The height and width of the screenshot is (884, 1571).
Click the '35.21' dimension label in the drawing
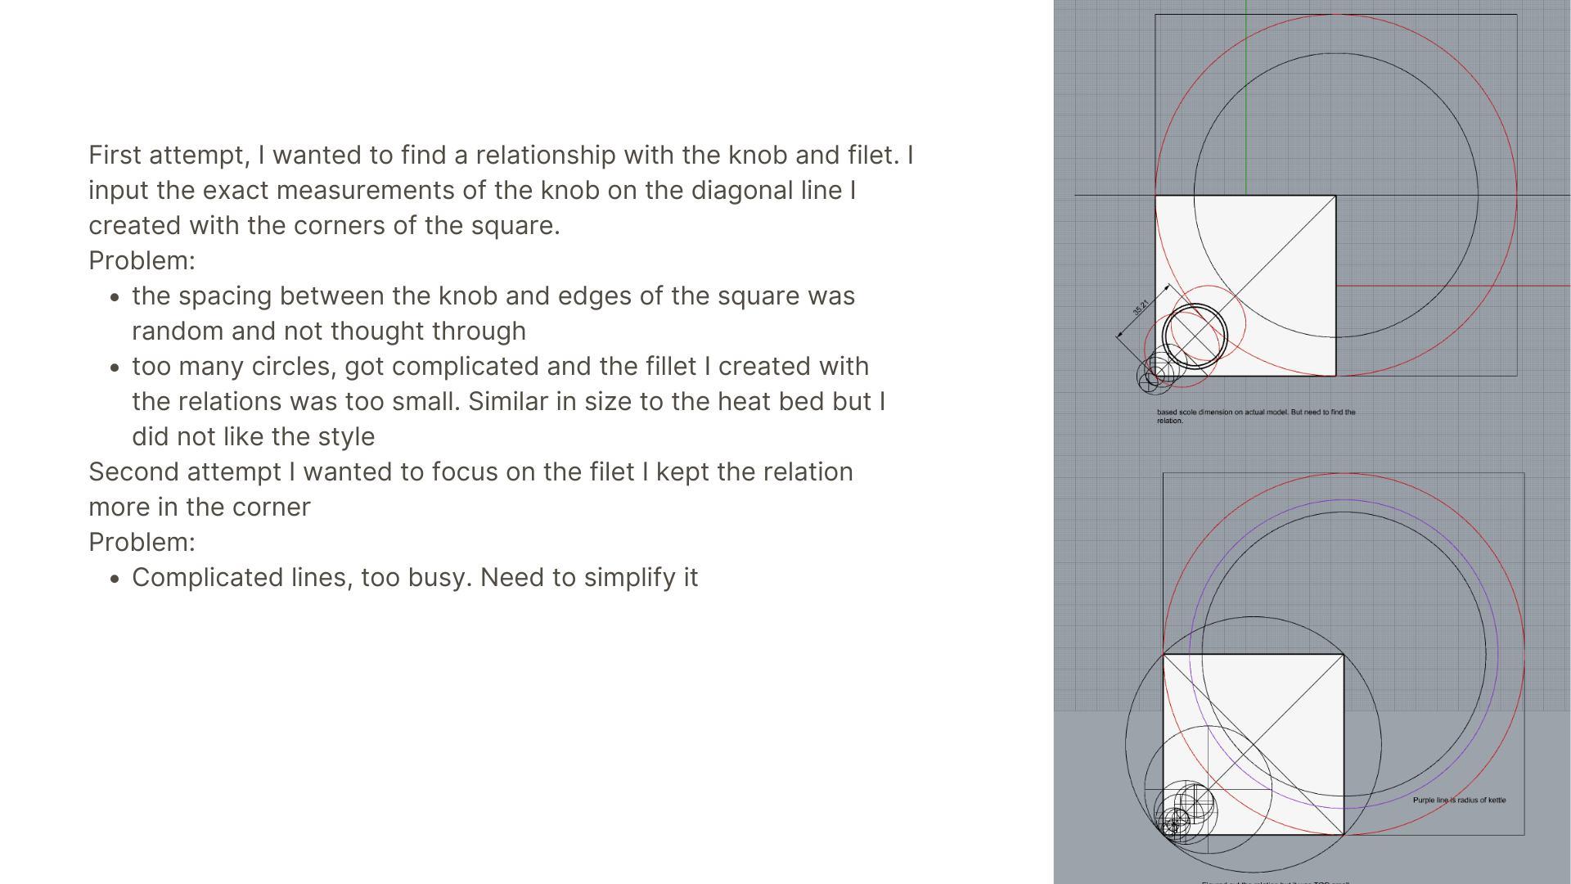[x=1141, y=308]
